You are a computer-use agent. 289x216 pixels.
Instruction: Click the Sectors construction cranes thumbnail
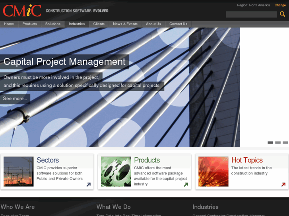coord(19,172)
